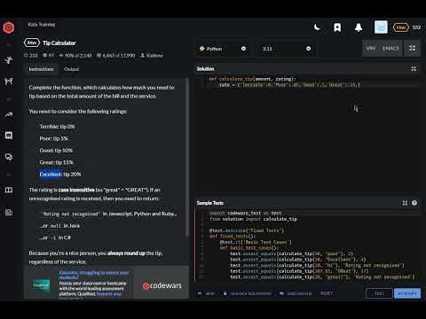This screenshot has height=319, width=426.
Task: Toggle dark mode moon icon
Action: 317,27
